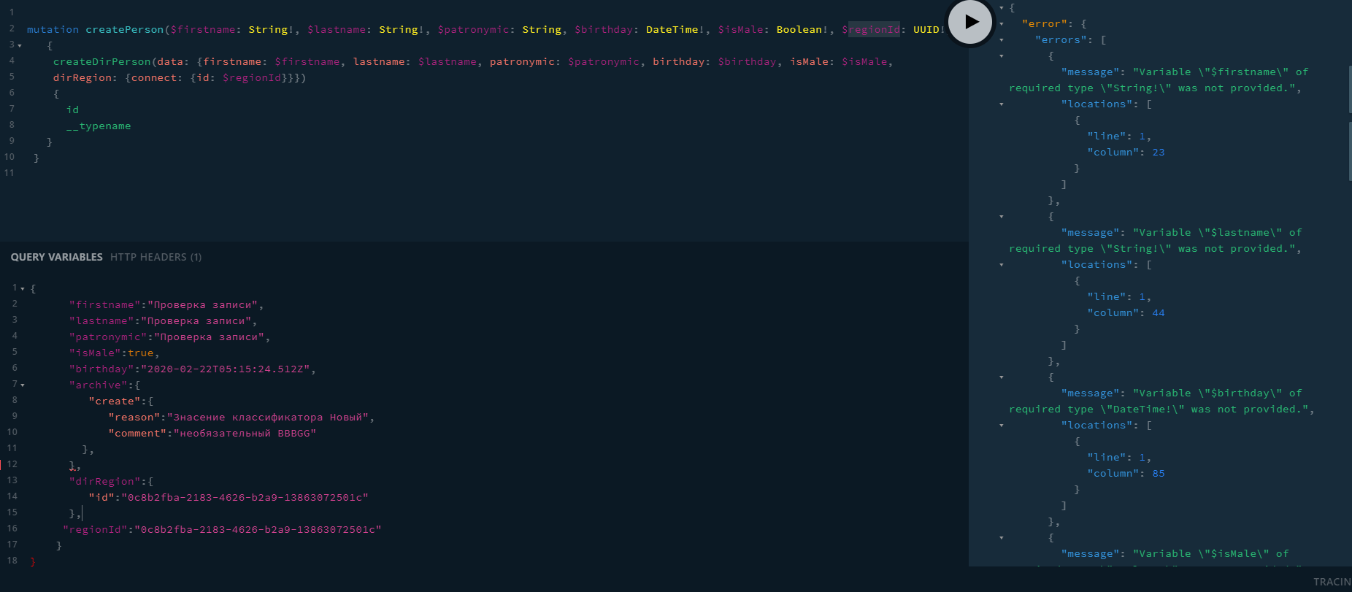The image size is (1352, 592).
Task: Click the createPerson operation name
Action: tap(125, 30)
